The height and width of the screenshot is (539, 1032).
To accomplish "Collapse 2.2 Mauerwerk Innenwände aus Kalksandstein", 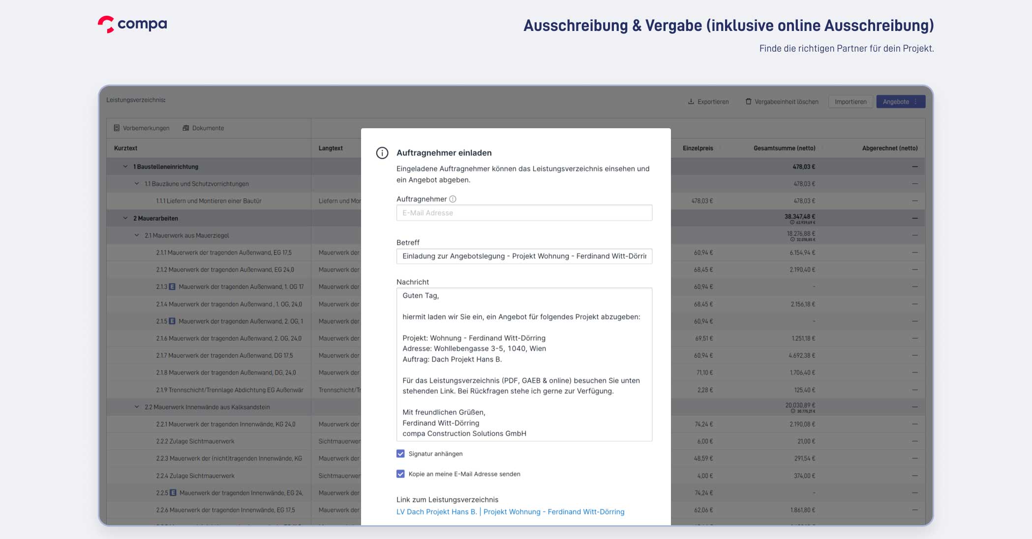I will [x=137, y=407].
